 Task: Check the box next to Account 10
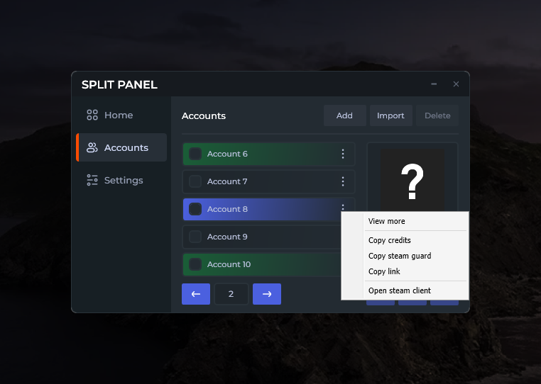(195, 264)
